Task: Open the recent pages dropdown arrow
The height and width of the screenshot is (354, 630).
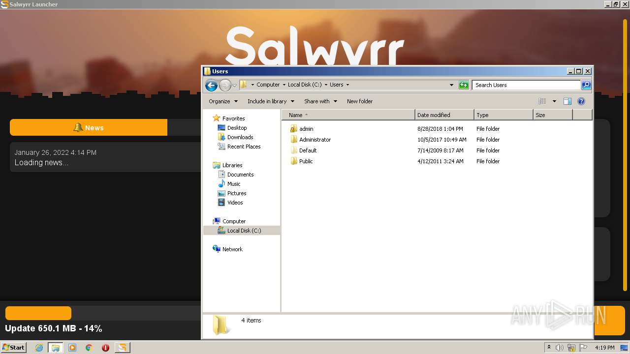Action: click(x=235, y=85)
